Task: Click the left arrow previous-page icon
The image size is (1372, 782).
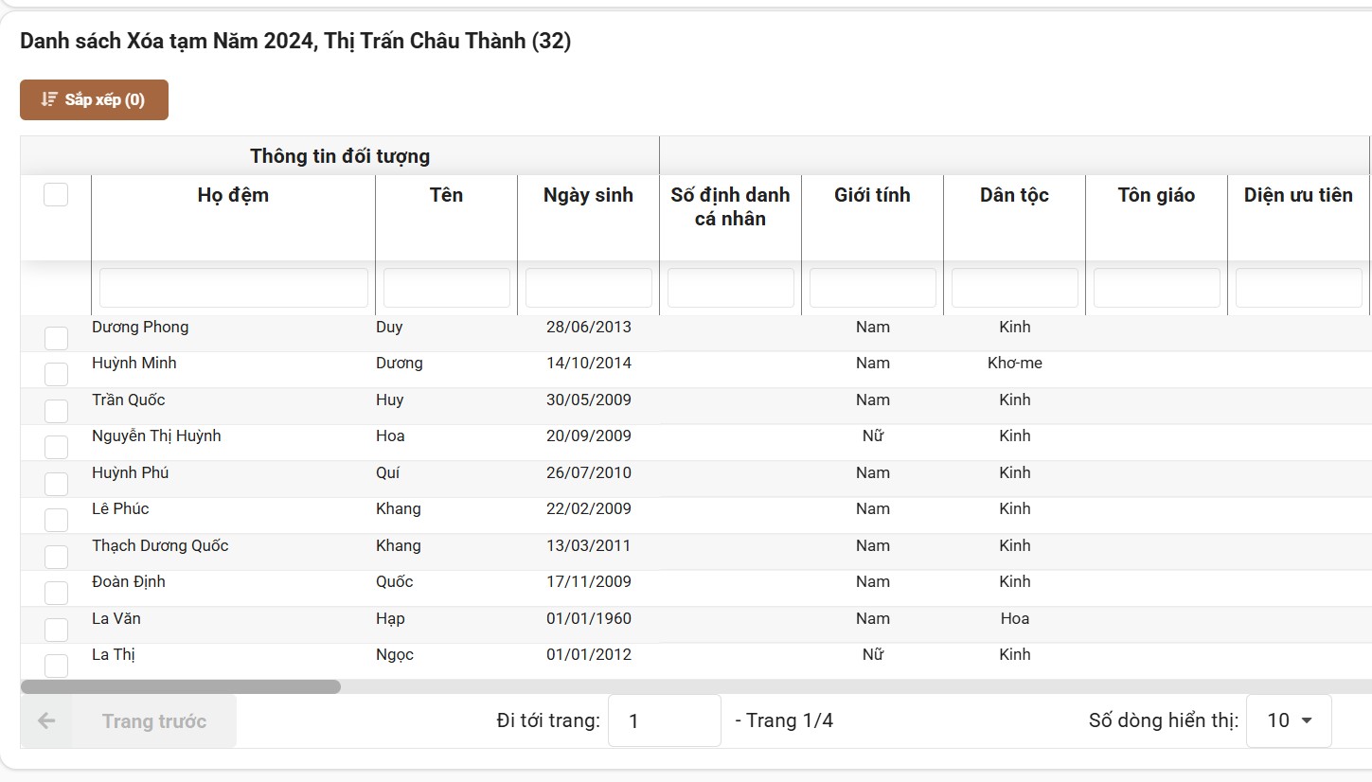Action: pyautogui.click(x=46, y=721)
